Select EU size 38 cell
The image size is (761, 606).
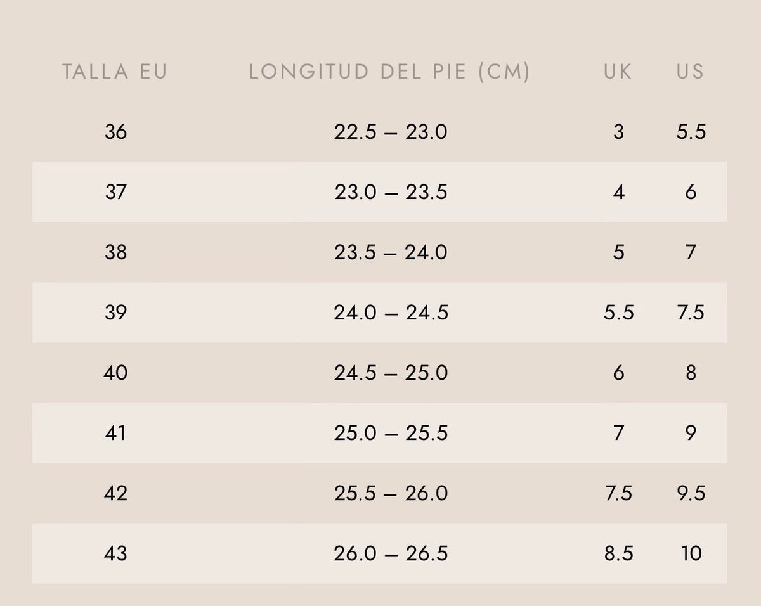115,252
